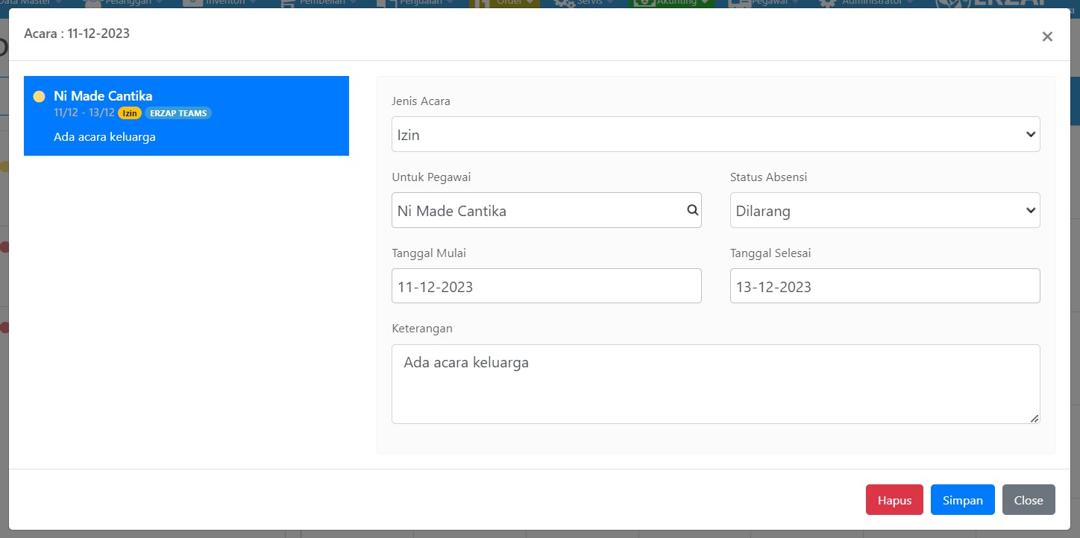Focus the Untuk Pegawai employee field
The image size is (1080, 538).
coord(537,210)
